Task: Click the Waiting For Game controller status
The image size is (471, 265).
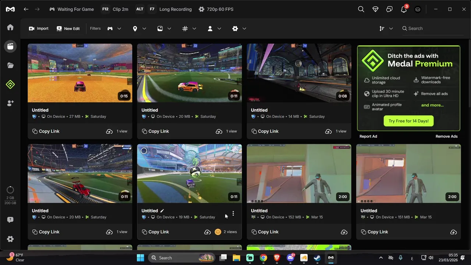Action: pos(72,9)
